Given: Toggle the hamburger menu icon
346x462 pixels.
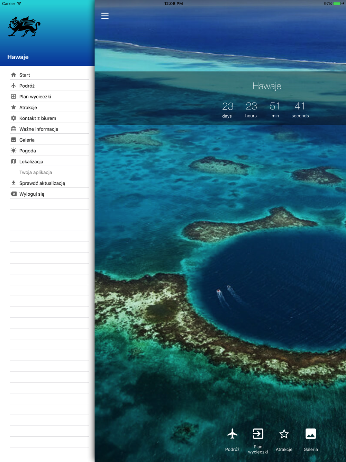Looking at the screenshot, I should coord(105,16).
